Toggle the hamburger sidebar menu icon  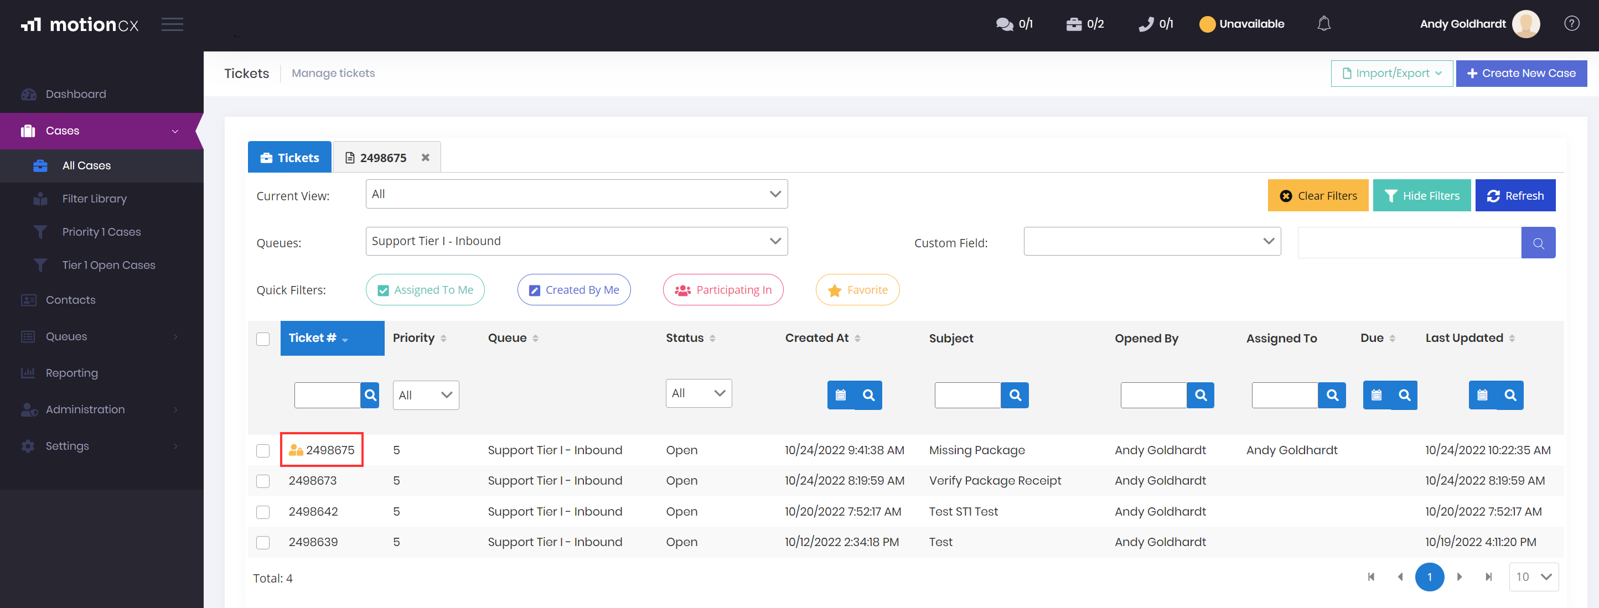point(172,24)
